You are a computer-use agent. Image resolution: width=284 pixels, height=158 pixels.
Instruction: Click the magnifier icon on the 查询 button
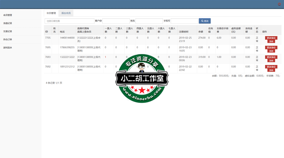[202, 21]
